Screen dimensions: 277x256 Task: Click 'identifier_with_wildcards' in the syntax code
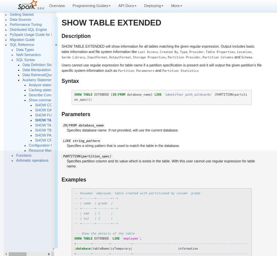[188, 95]
